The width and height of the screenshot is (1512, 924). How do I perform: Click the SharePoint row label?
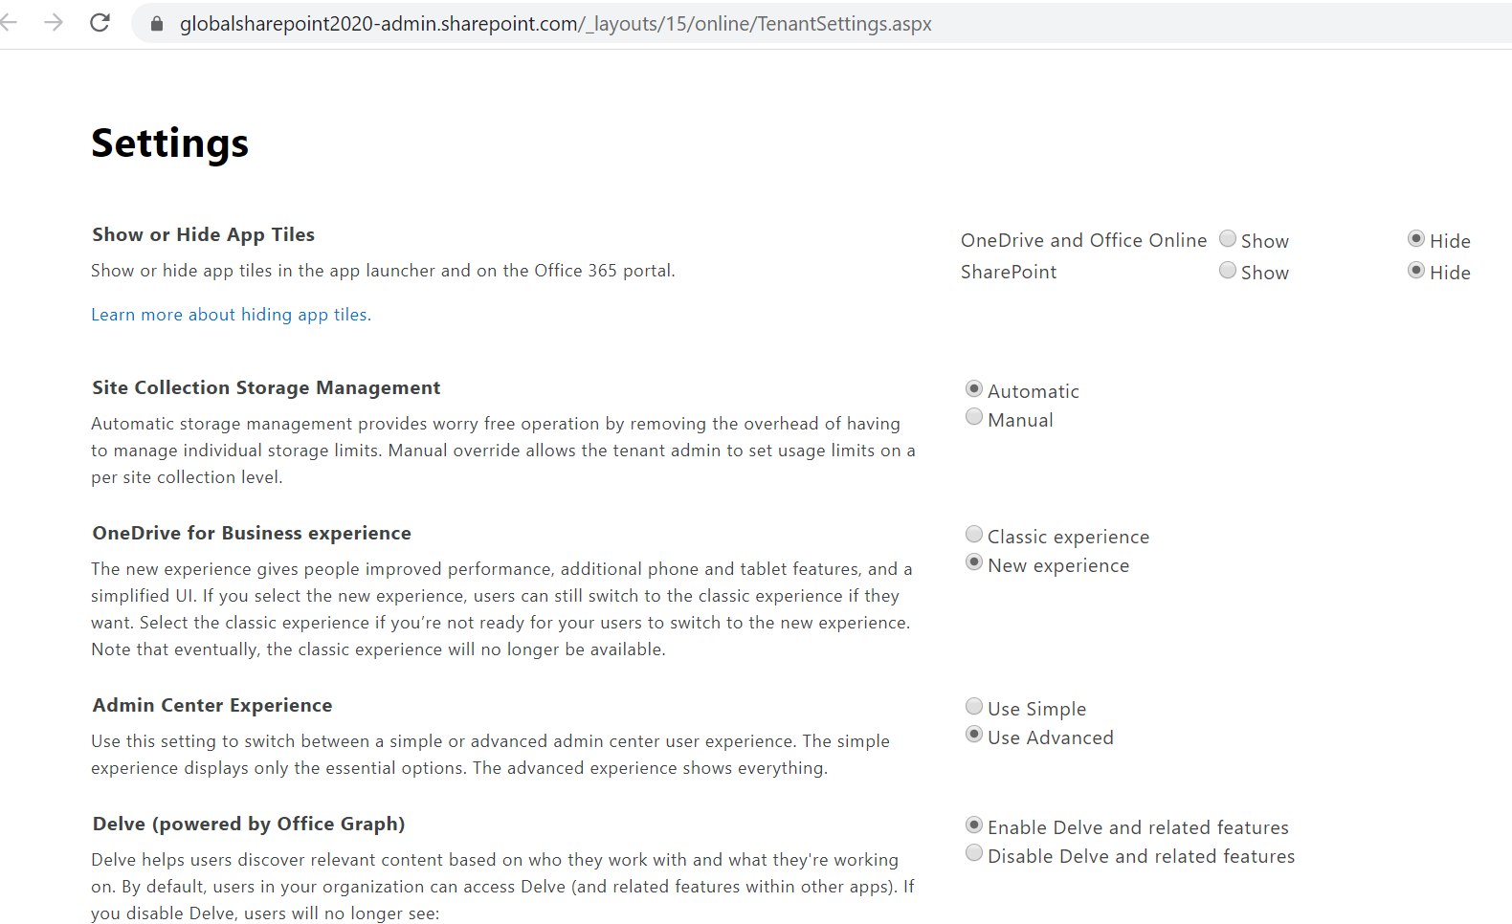pos(1009,273)
